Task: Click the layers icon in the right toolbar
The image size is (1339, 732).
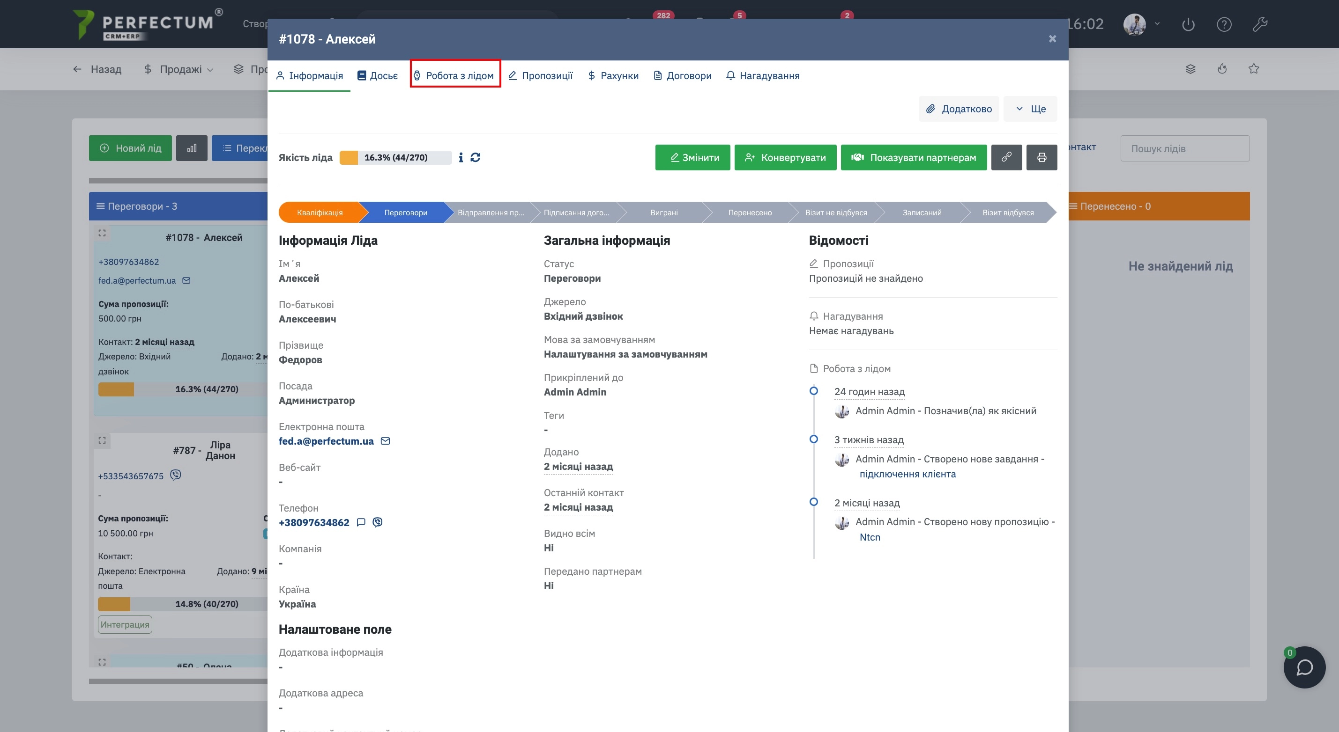Action: click(x=1190, y=68)
